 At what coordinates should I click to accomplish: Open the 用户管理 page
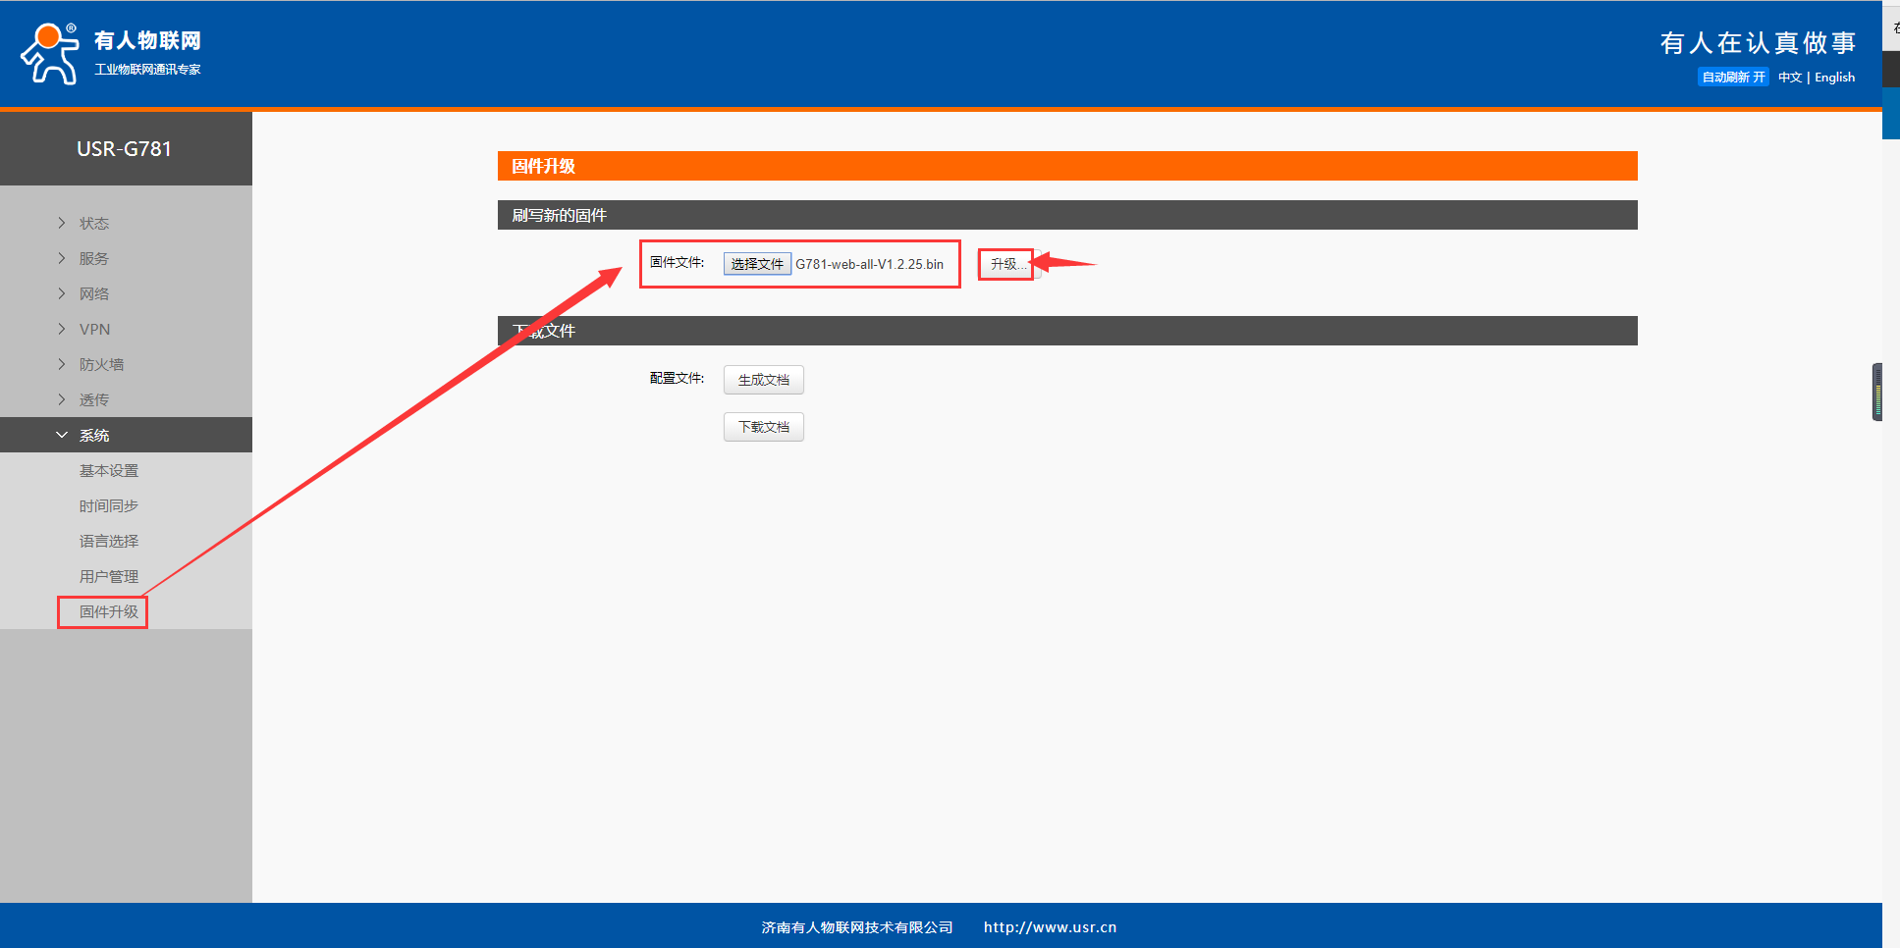(x=109, y=577)
